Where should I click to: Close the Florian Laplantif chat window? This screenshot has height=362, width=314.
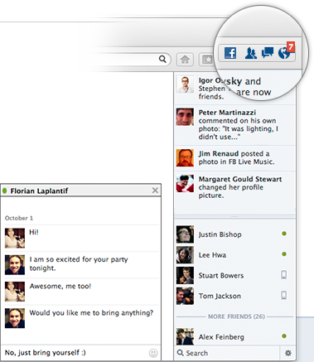pos(155,191)
